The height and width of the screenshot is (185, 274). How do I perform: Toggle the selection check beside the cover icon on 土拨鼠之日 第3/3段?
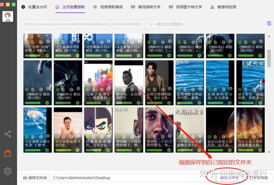point(118,42)
